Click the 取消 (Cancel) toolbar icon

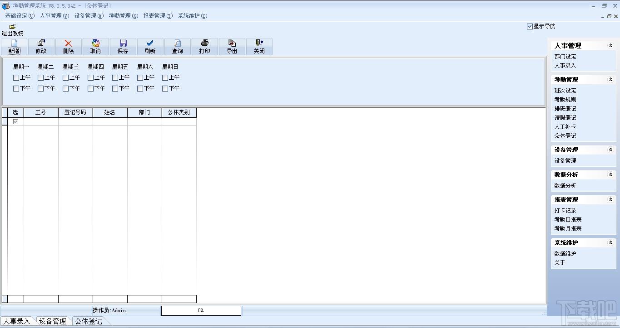[96, 43]
